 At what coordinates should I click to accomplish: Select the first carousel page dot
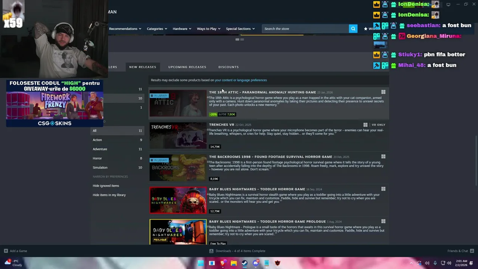237,39
